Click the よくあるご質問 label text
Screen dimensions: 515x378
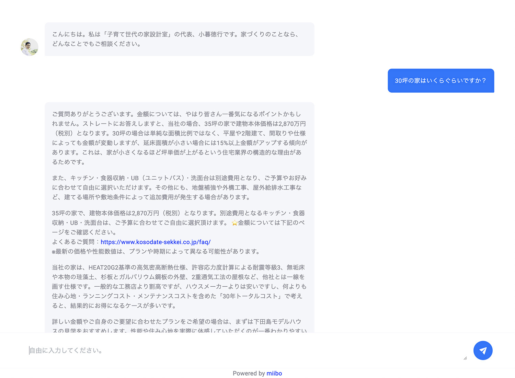[73, 242]
